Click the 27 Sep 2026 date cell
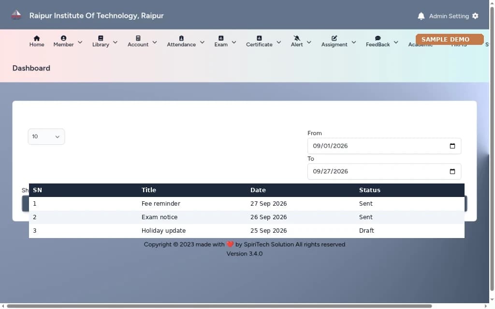The height and width of the screenshot is (309, 495). click(269, 204)
